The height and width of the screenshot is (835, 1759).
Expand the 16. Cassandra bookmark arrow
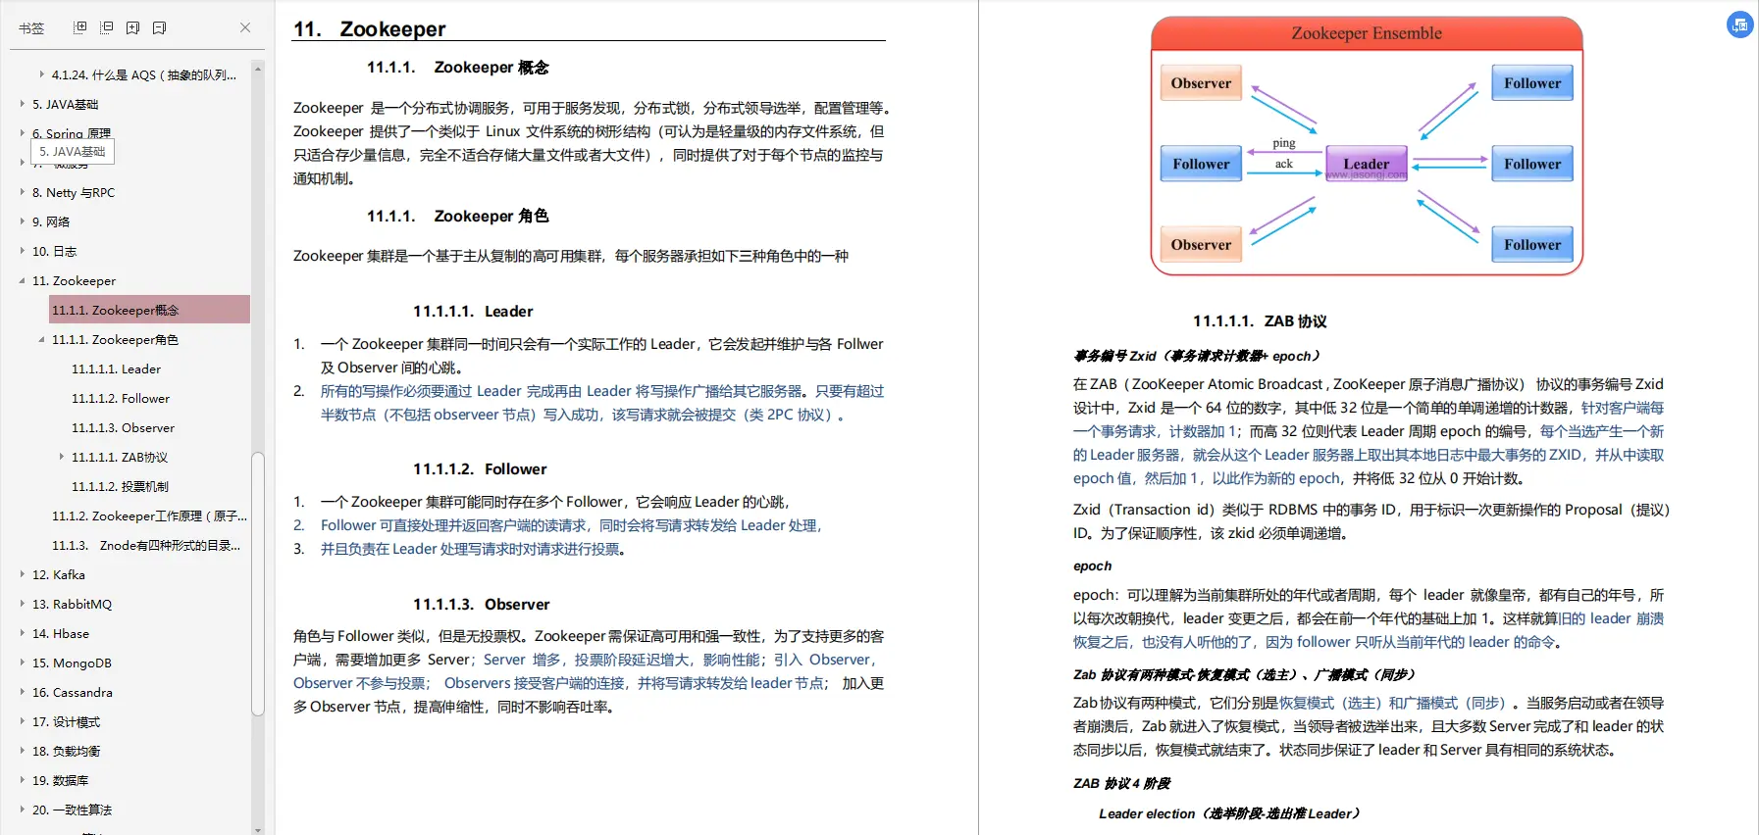[23, 691]
